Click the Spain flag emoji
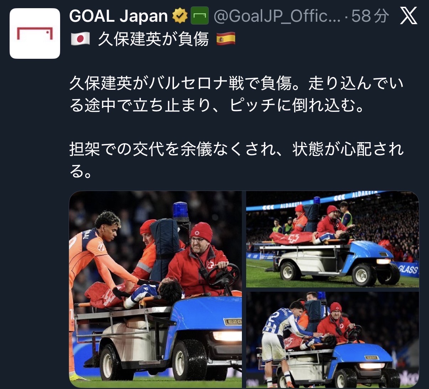Viewport: 429px width, 389px height. 226,39
